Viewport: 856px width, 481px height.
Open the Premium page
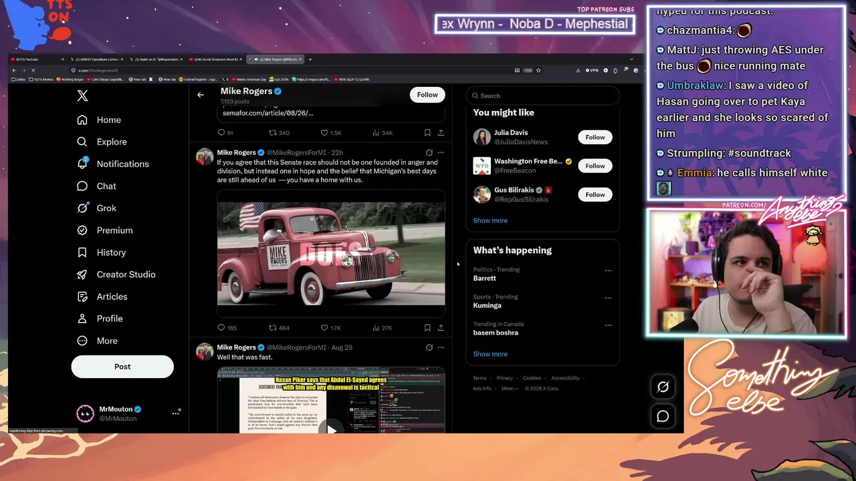point(104,230)
